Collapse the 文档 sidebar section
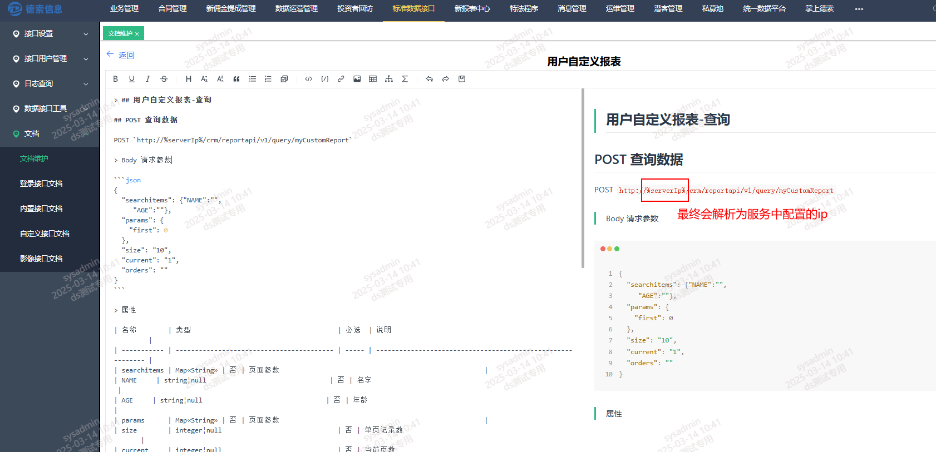936x452 pixels. coord(50,133)
